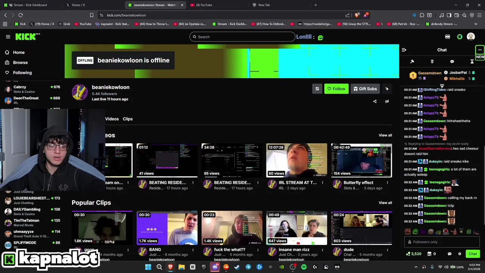
Task: Play the BANG clip thumbnail
Action: 167,228
